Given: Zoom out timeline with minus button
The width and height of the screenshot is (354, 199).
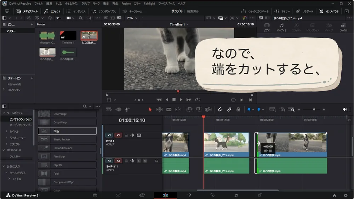Looking at the screenshot, I should click(299, 110).
